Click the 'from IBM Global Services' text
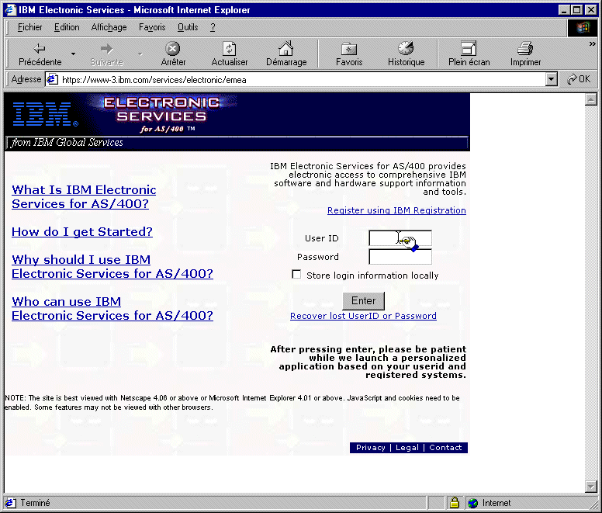The height and width of the screenshot is (513, 602). [67, 143]
